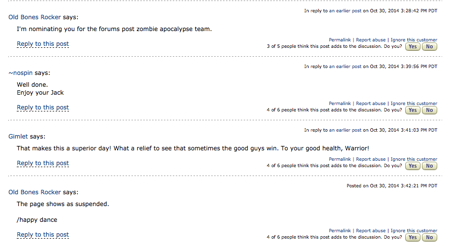Vote Yes on the 'happy dance' post
The image size is (451, 247).
pyautogui.click(x=413, y=238)
